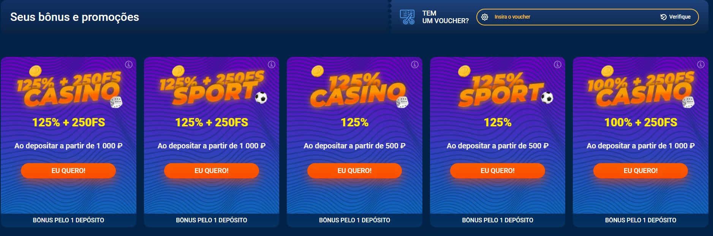The image size is (713, 236).
Task: Open info on the 125% SPORT card
Action: point(557,65)
